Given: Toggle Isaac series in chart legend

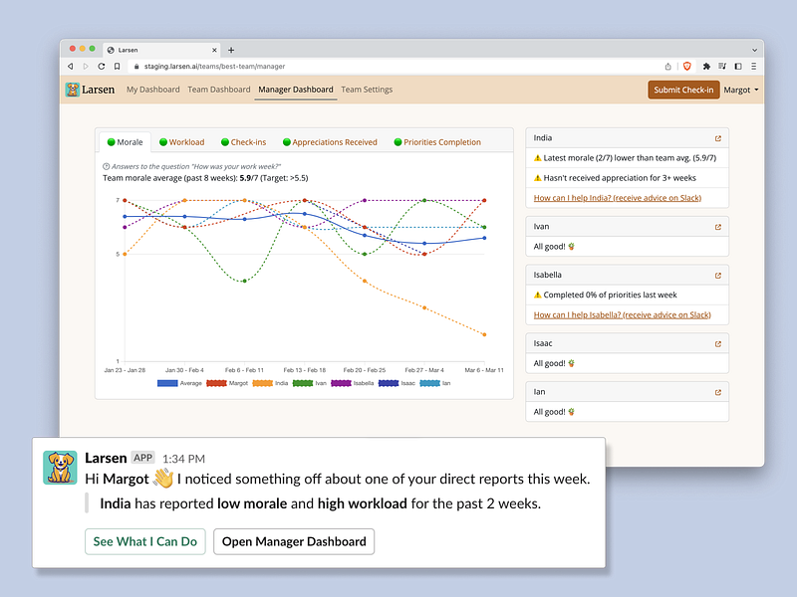Looking at the screenshot, I should (x=397, y=383).
